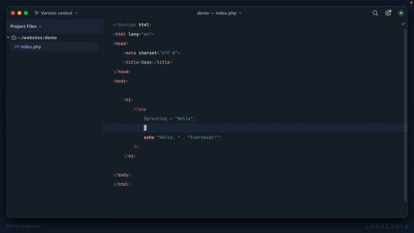Click the round green account icon in the title bar
Image resolution: width=414 pixels, height=233 pixels.
point(401,13)
